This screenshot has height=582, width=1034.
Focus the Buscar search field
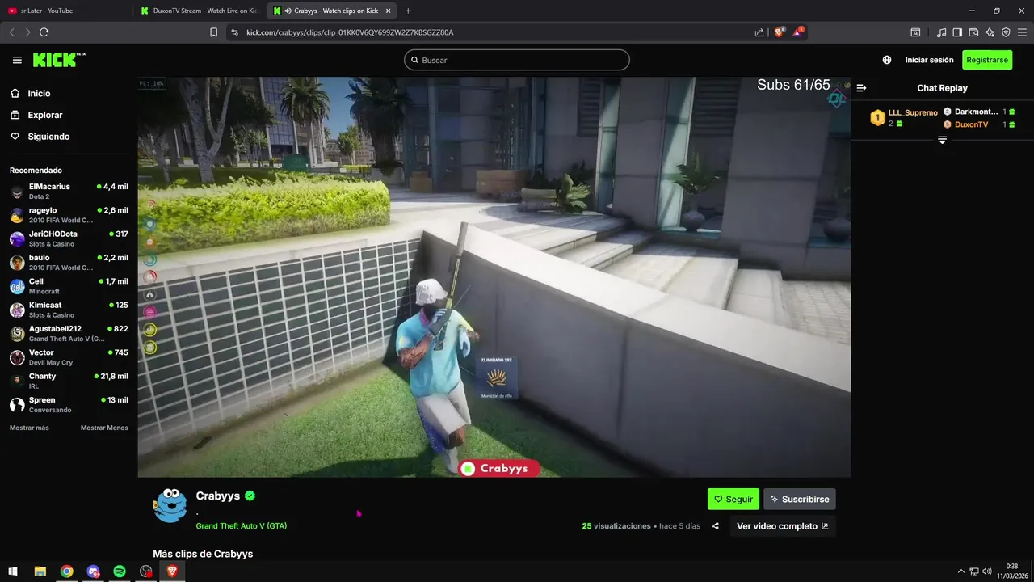tap(517, 60)
